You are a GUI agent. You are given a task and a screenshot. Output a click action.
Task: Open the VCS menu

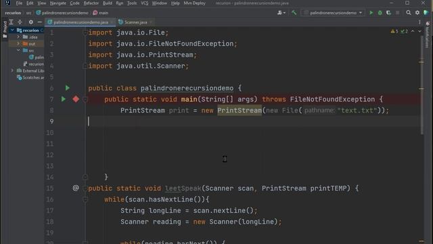144,3
